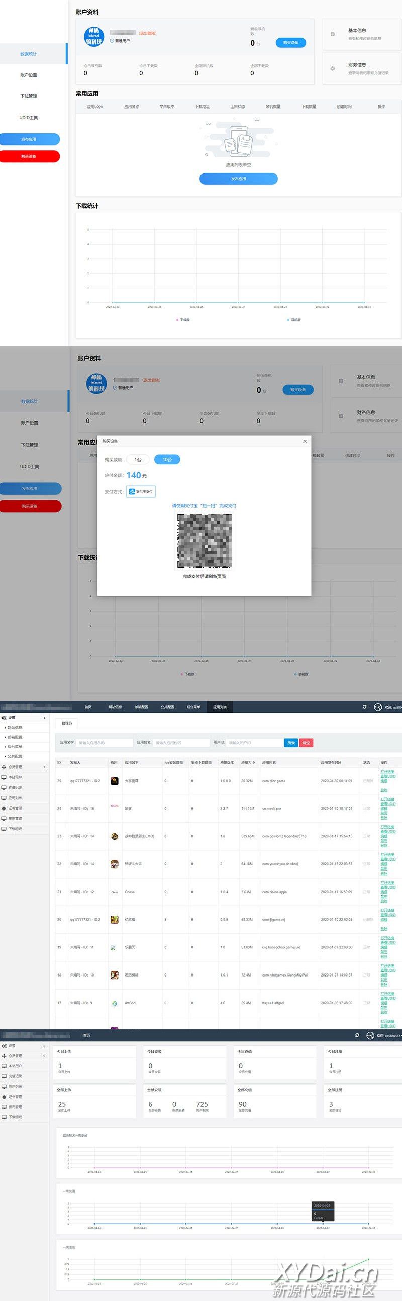This screenshot has width=402, height=1301.
Task: Click wide 发布应用 button under empty app list
Action: [238, 179]
